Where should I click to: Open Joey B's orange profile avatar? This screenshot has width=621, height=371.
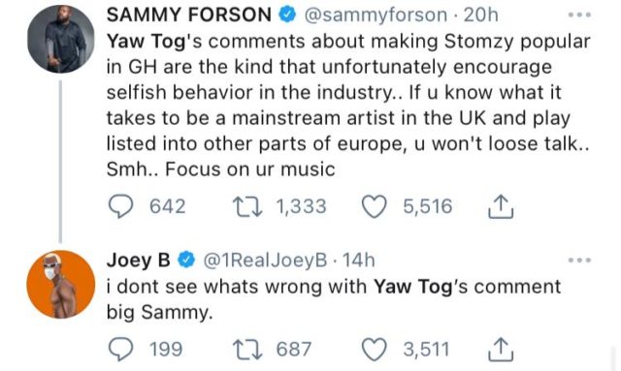tap(60, 284)
